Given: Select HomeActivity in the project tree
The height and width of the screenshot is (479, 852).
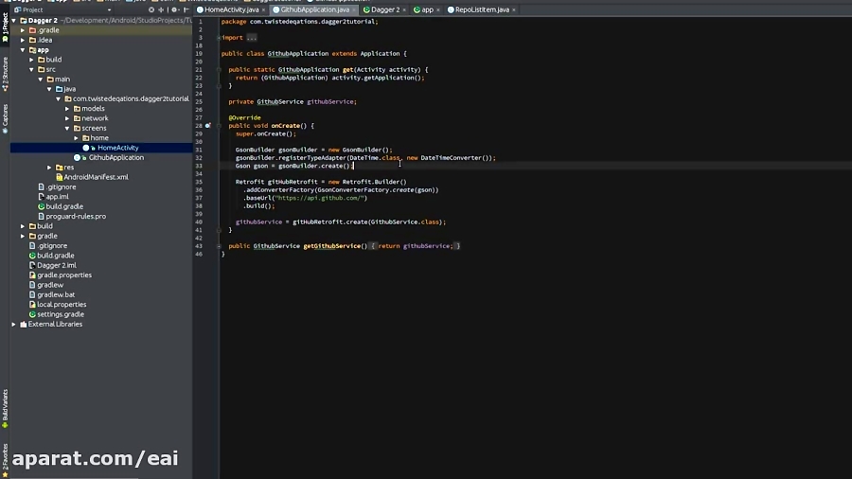Looking at the screenshot, I should pos(118,148).
